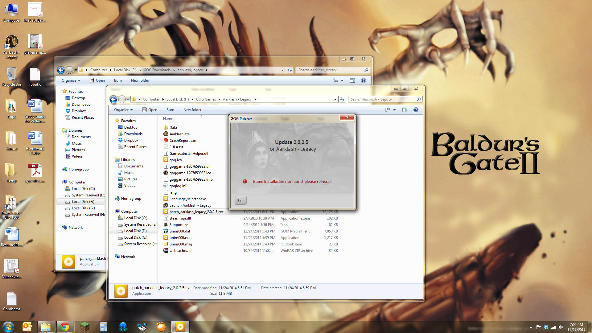This screenshot has width=592, height=333.
Task: Select gog.ico file
Action: [x=175, y=160]
